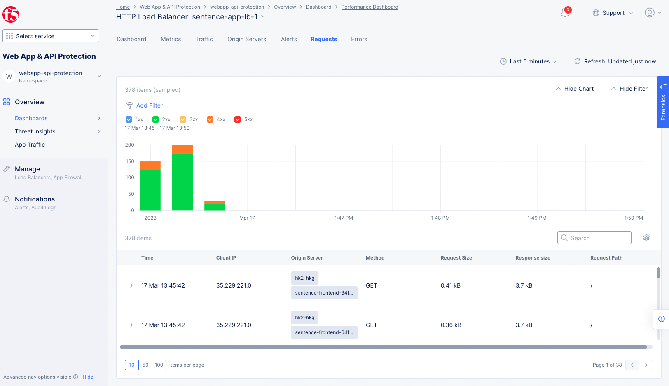669x386 pixels.
Task: Disable the 5xx status code filter
Action: tap(238, 119)
